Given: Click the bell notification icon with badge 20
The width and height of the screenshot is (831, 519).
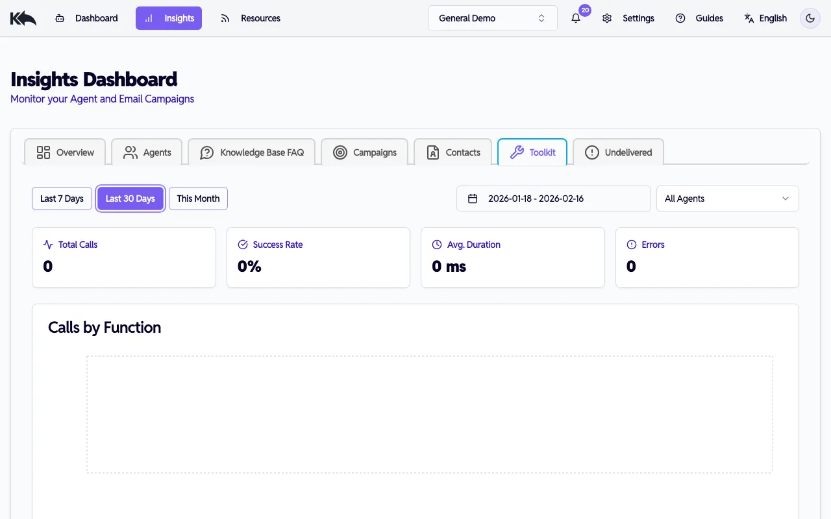Looking at the screenshot, I should tap(575, 18).
